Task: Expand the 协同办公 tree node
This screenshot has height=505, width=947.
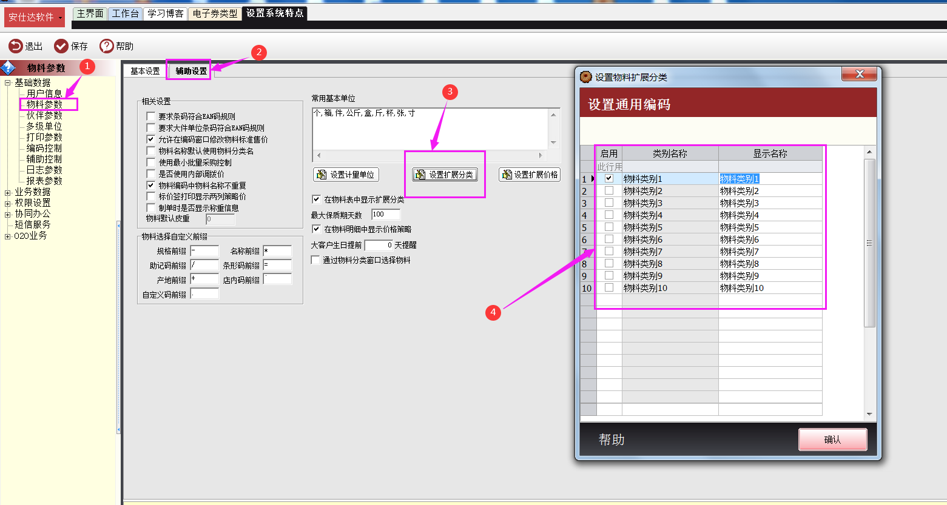Action: pos(8,215)
